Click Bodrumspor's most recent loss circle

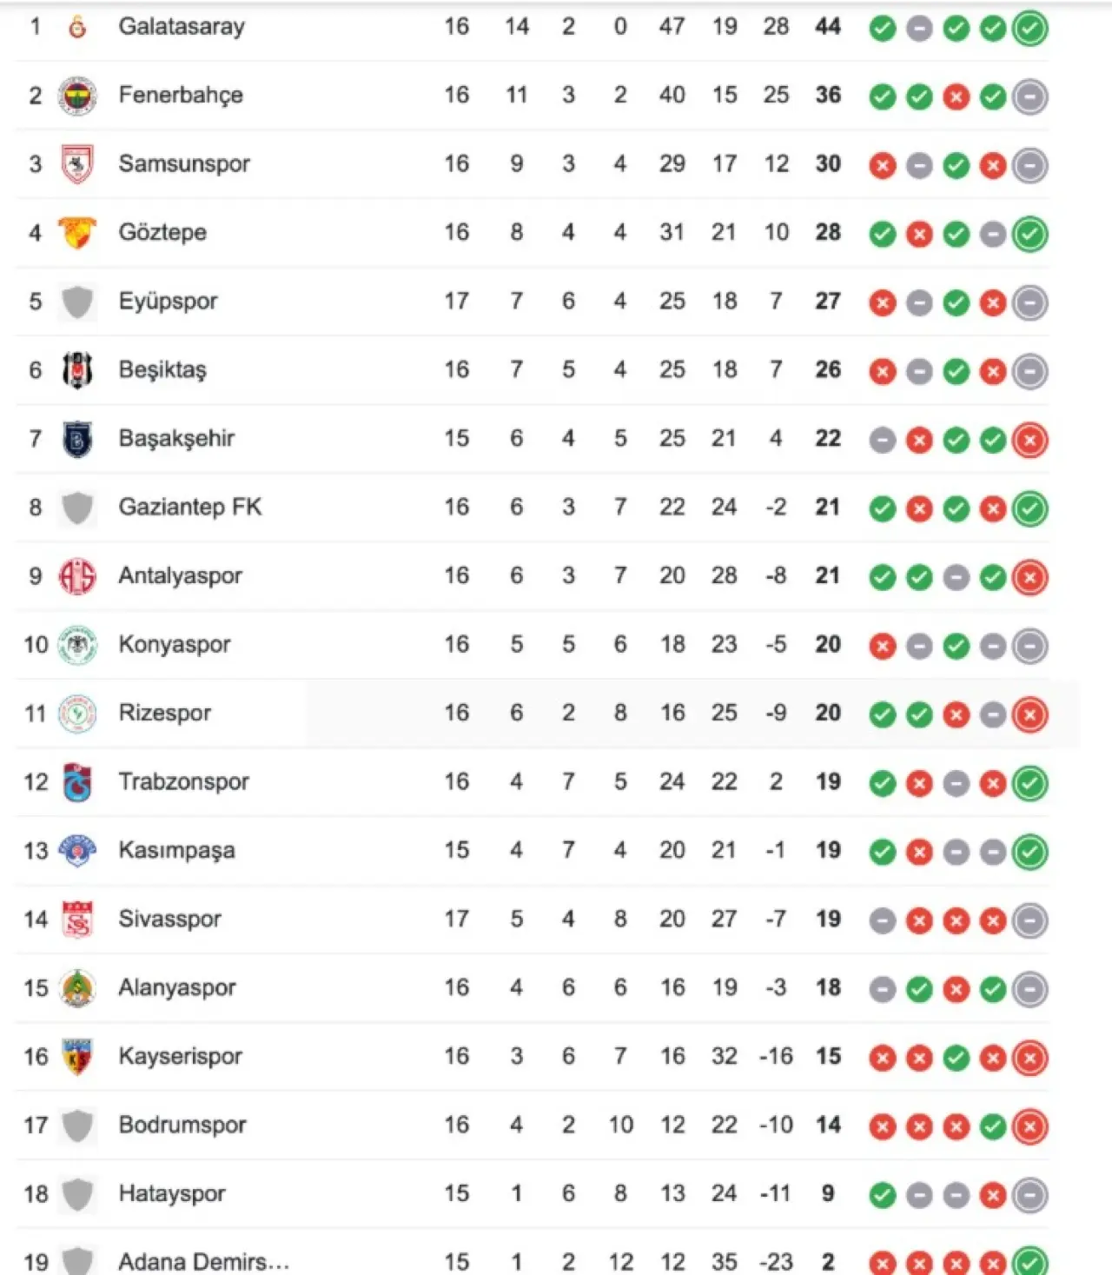pos(1030,1127)
